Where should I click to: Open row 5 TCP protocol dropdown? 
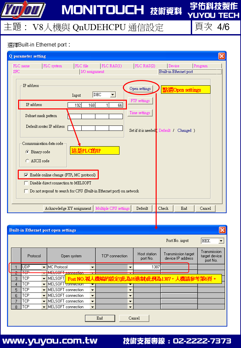tap(44, 290)
